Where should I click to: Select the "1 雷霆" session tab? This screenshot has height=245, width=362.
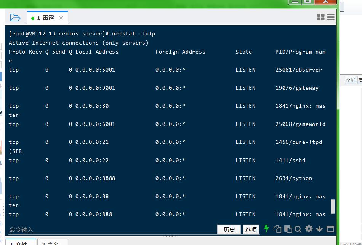coord(43,18)
